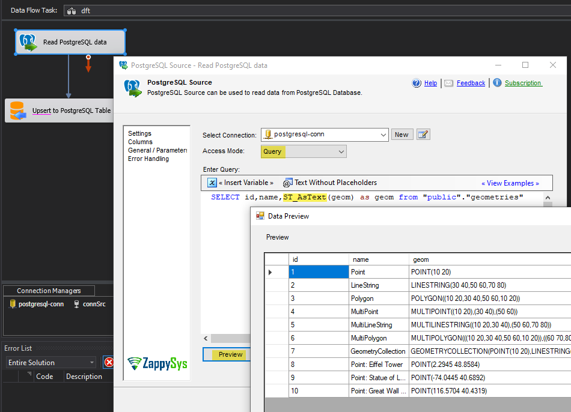Click the query horizontal scroll left arrow

(x=206, y=339)
